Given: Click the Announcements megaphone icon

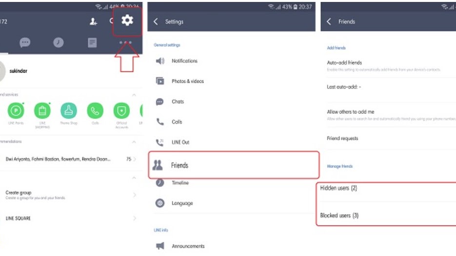Looking at the screenshot, I should [160, 246].
